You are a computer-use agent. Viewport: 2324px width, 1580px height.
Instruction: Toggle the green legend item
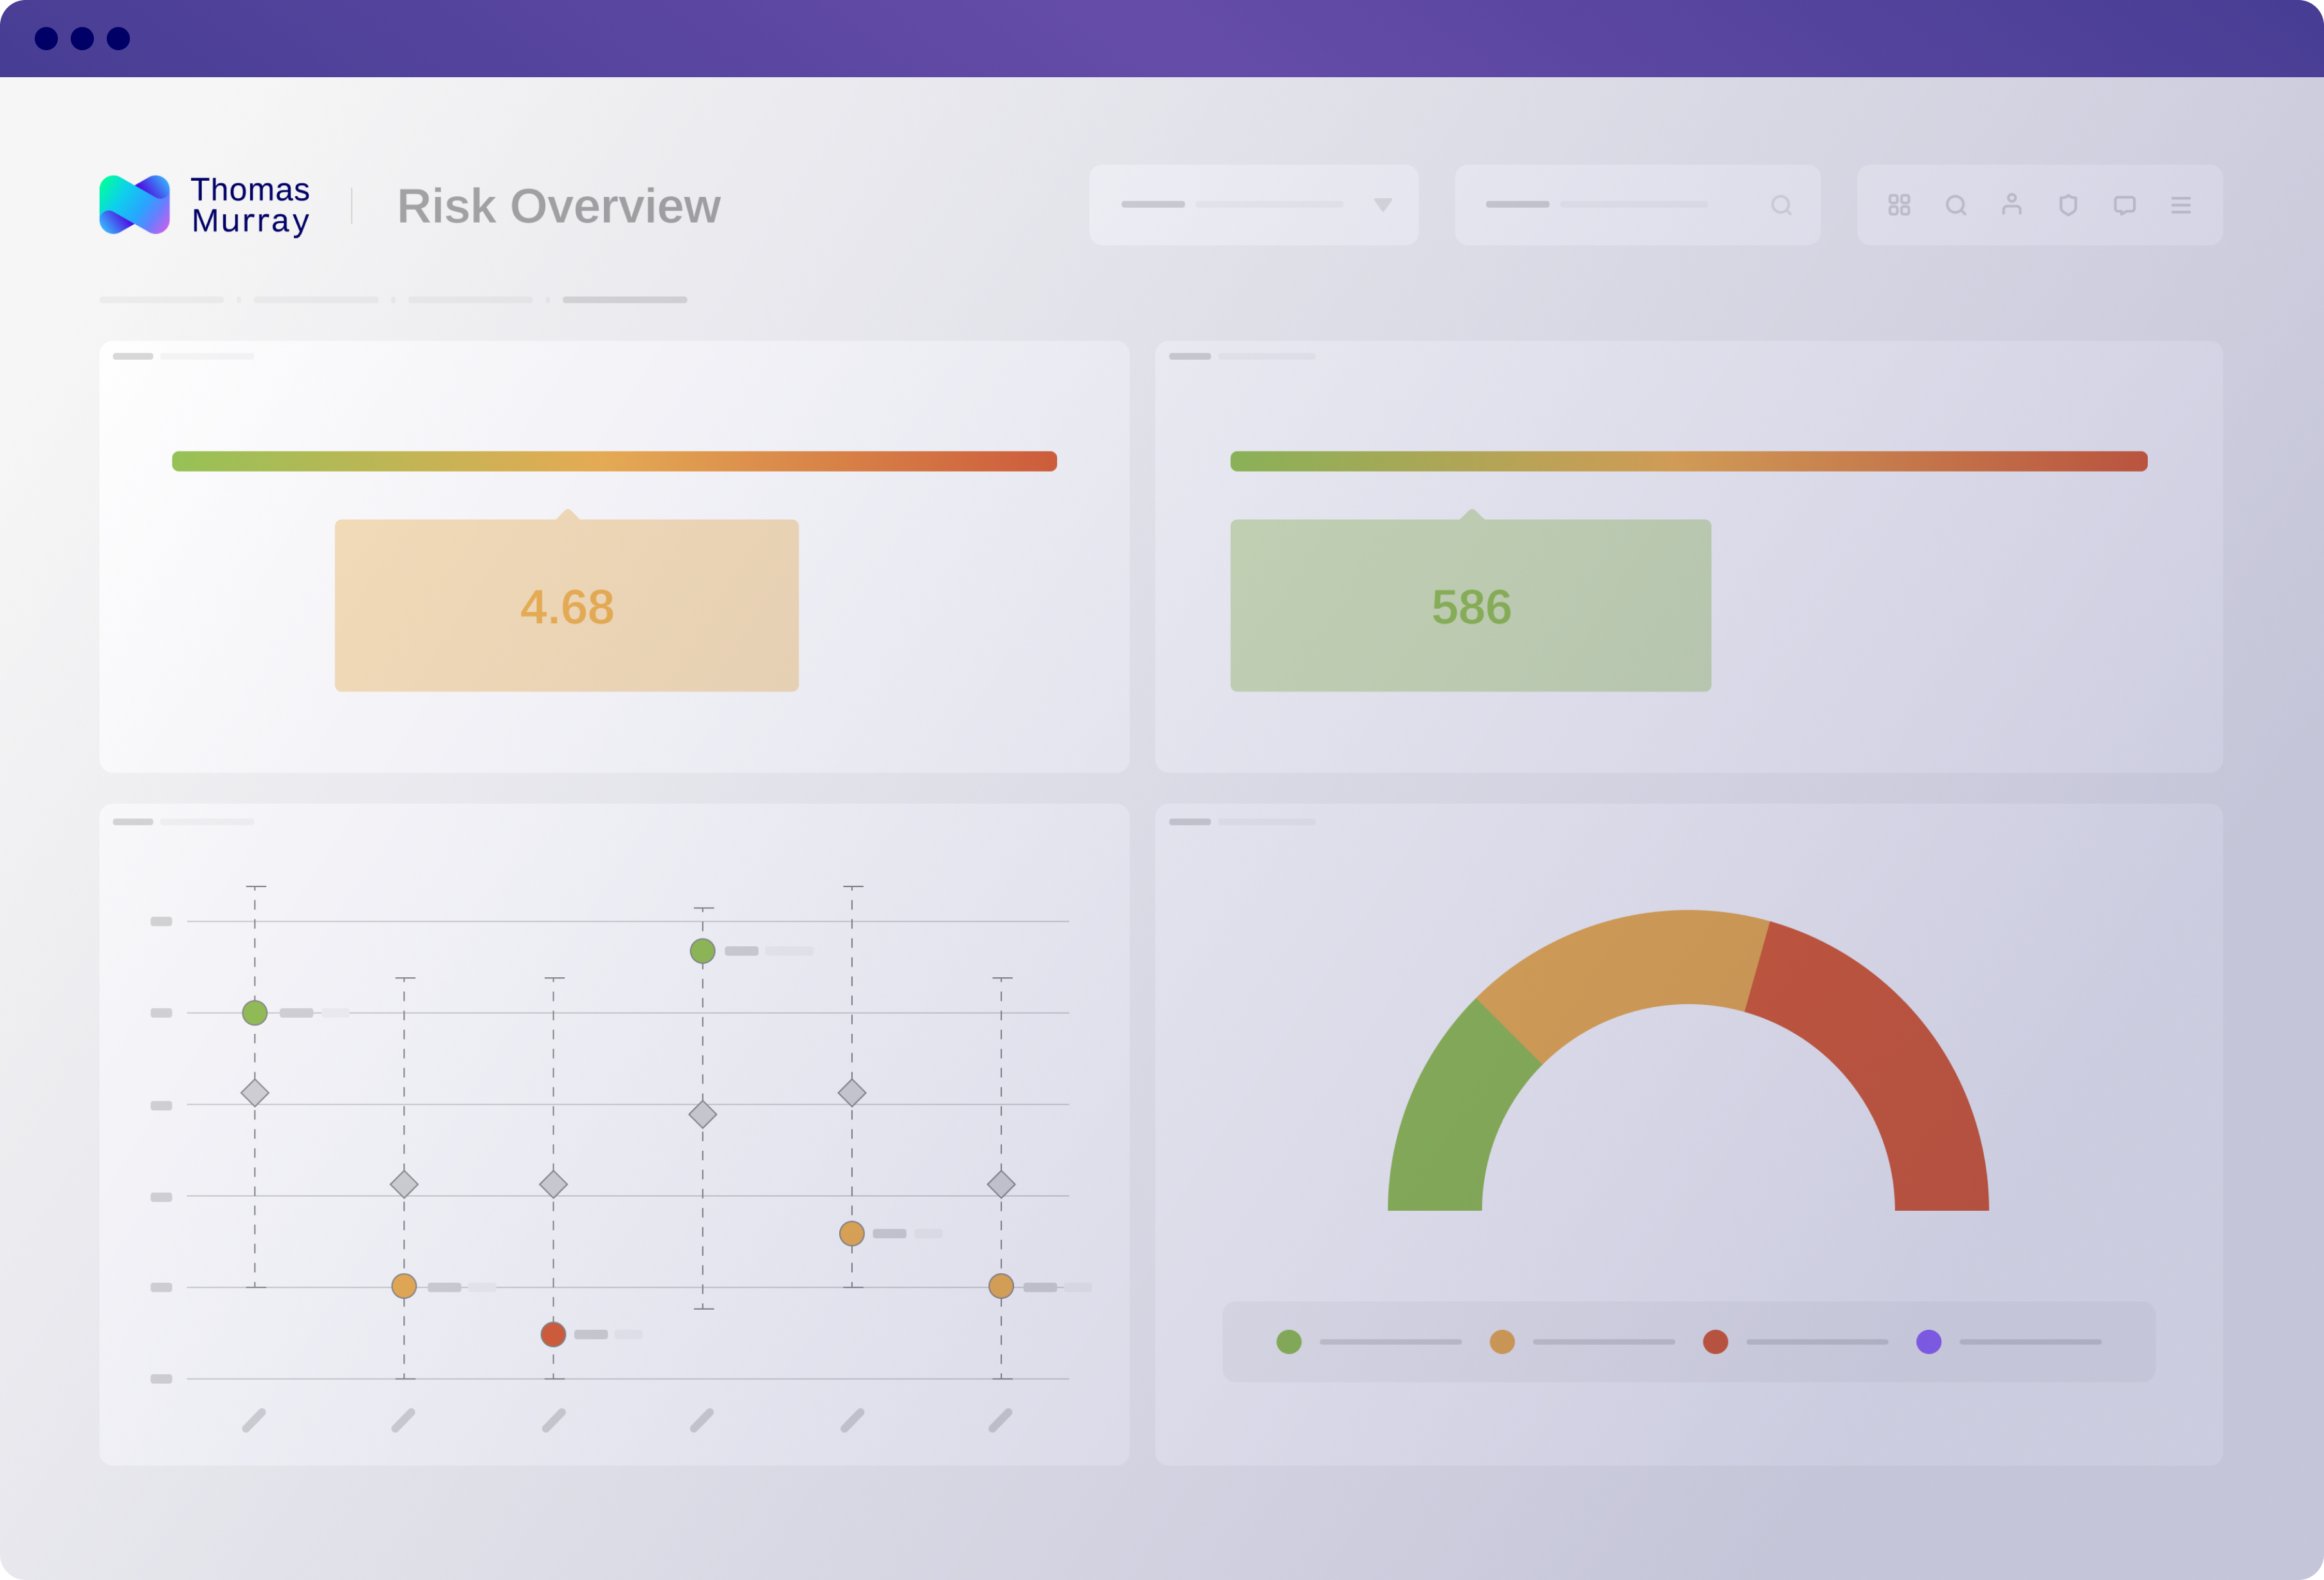(1289, 1342)
